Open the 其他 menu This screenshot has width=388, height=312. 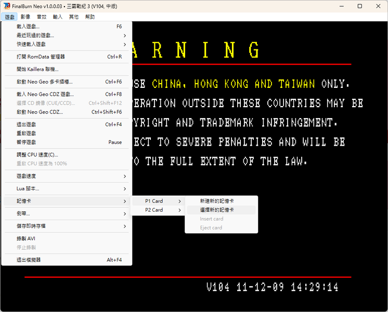(x=74, y=17)
